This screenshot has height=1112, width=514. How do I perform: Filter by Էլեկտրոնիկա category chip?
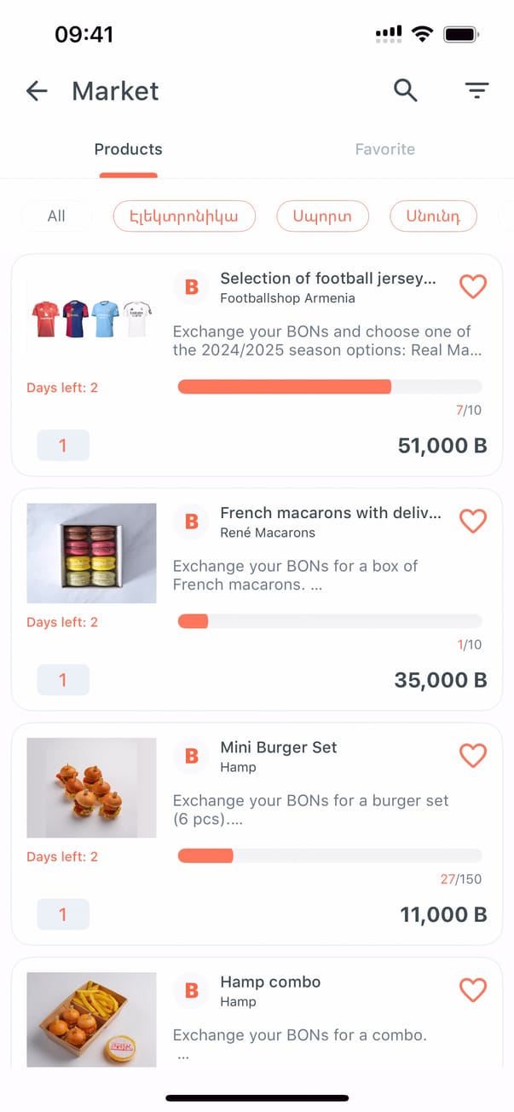coord(184,216)
